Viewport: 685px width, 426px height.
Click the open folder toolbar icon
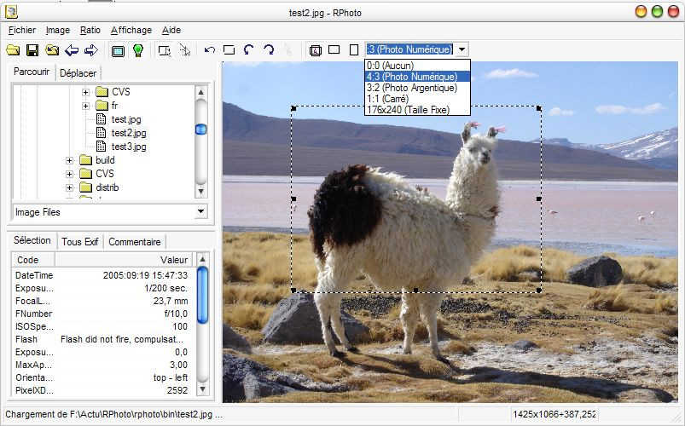[13, 50]
